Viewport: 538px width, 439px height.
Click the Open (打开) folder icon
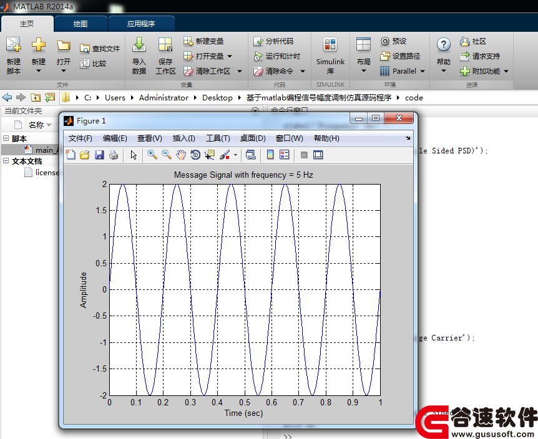[64, 46]
